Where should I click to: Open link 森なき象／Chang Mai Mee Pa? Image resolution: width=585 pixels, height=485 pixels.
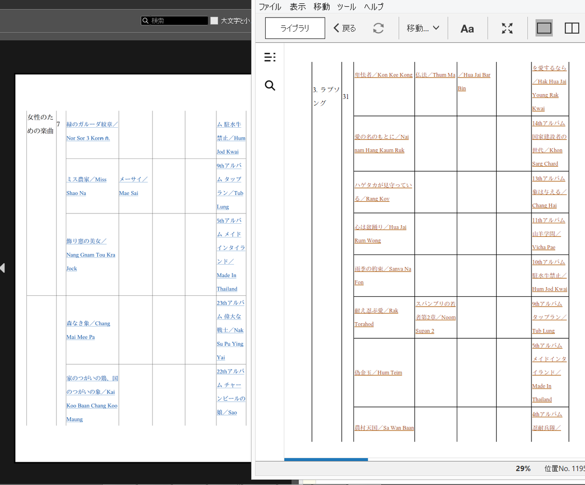point(88,330)
